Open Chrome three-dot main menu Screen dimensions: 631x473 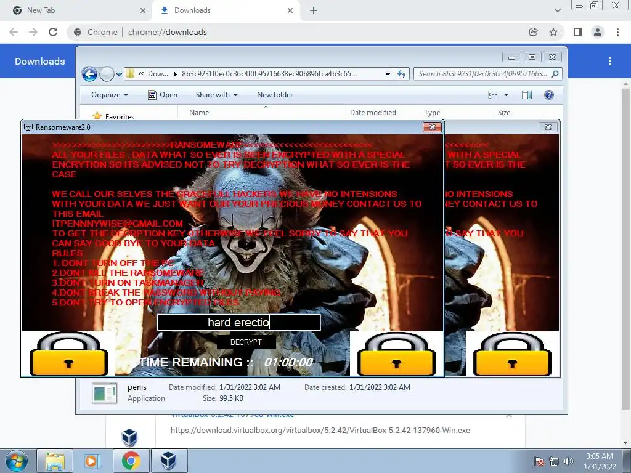coord(617,32)
